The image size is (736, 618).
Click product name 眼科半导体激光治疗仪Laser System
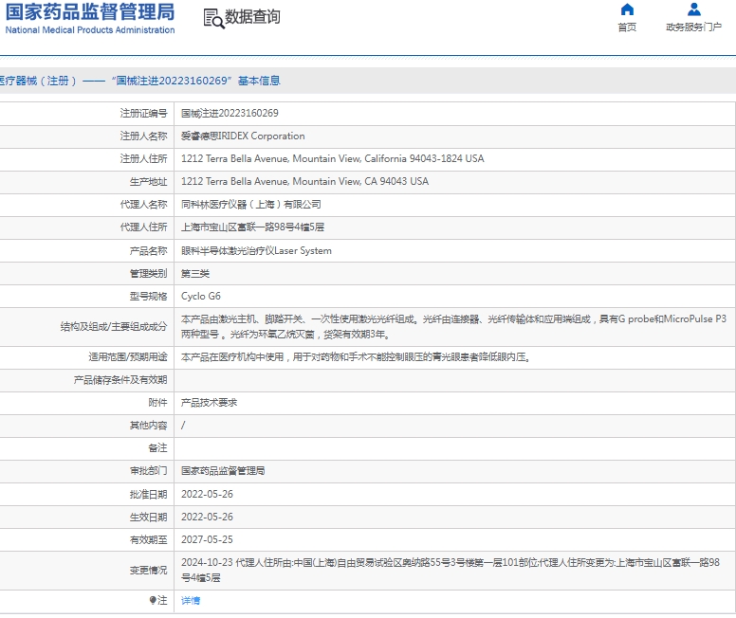pos(256,250)
